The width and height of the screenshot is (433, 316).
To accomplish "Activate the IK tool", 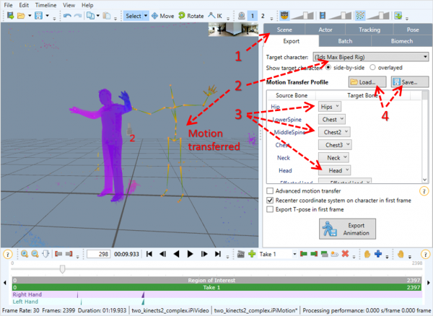I will (x=215, y=16).
